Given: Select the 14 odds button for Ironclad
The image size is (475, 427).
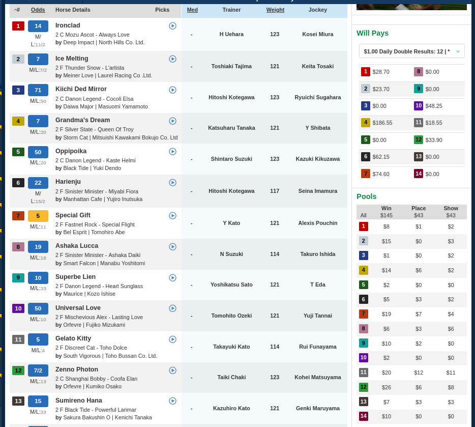Looking at the screenshot, I should point(38,26).
